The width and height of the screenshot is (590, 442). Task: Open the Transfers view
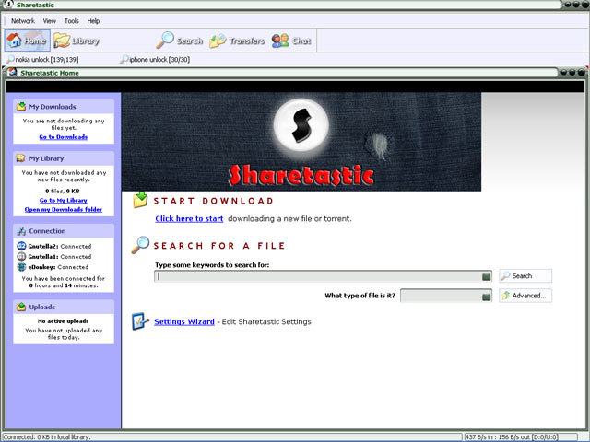pos(237,41)
